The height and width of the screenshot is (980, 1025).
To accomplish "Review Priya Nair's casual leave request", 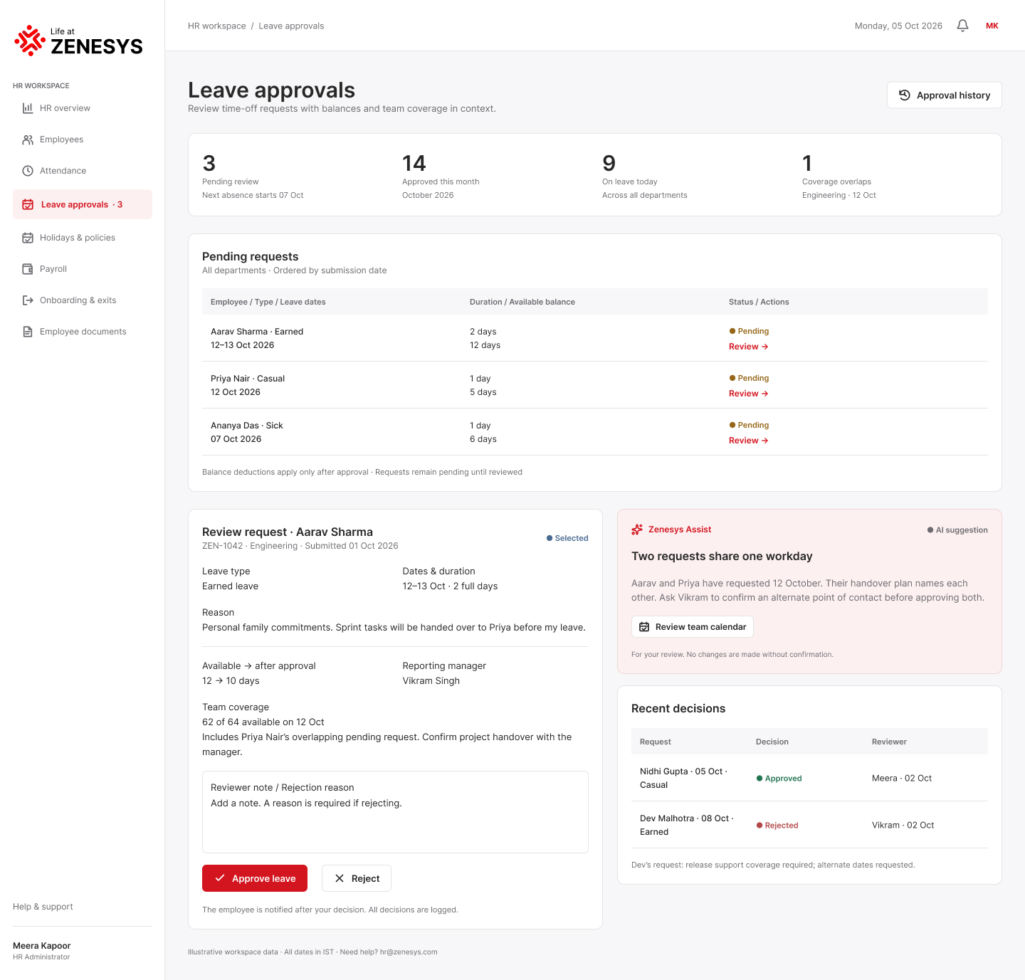I will (x=748, y=394).
